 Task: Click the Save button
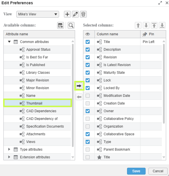(136, 171)
